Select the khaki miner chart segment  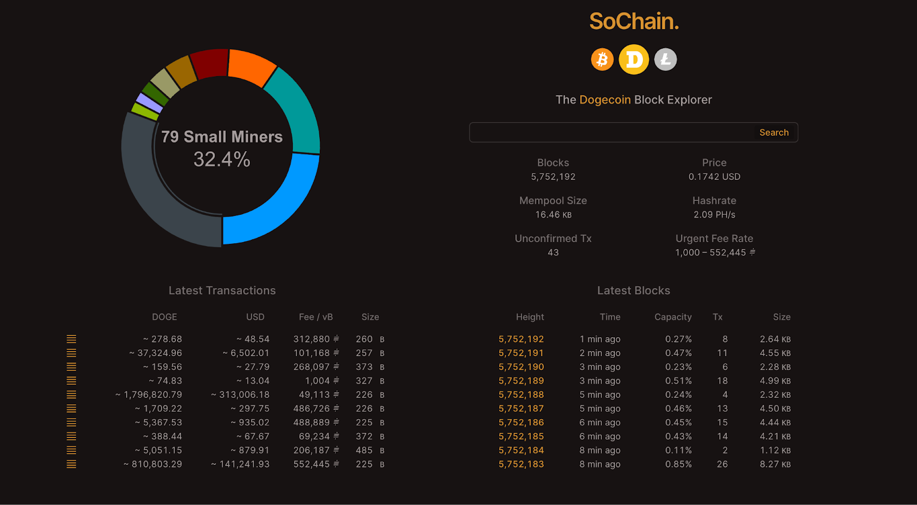pyautogui.click(x=165, y=84)
